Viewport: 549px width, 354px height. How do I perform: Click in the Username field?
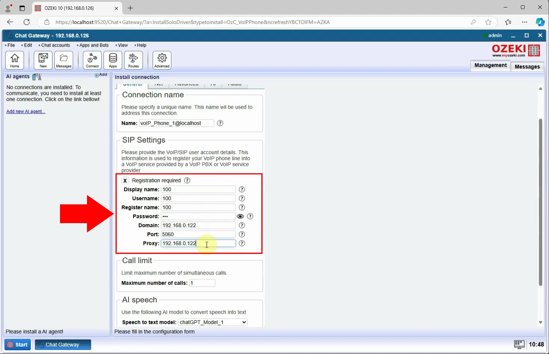[x=198, y=198]
